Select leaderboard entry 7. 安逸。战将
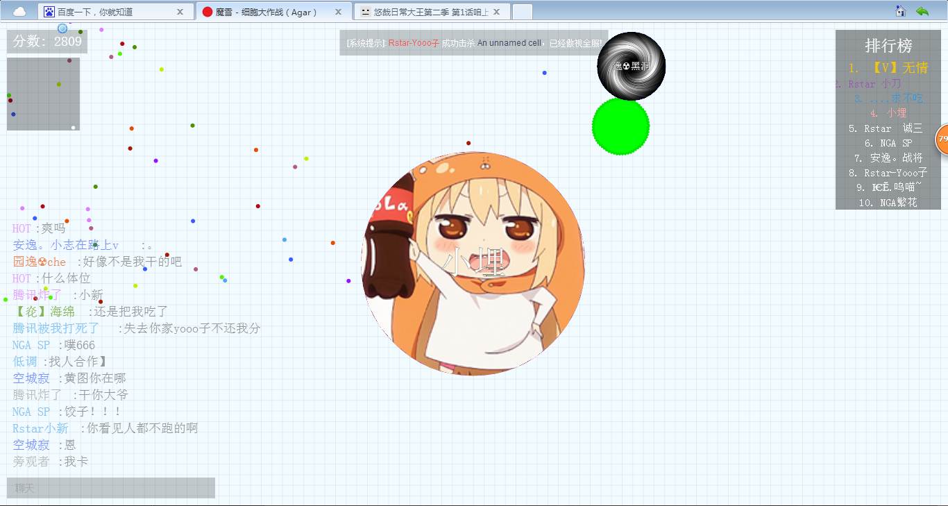The width and height of the screenshot is (948, 506). click(x=888, y=158)
